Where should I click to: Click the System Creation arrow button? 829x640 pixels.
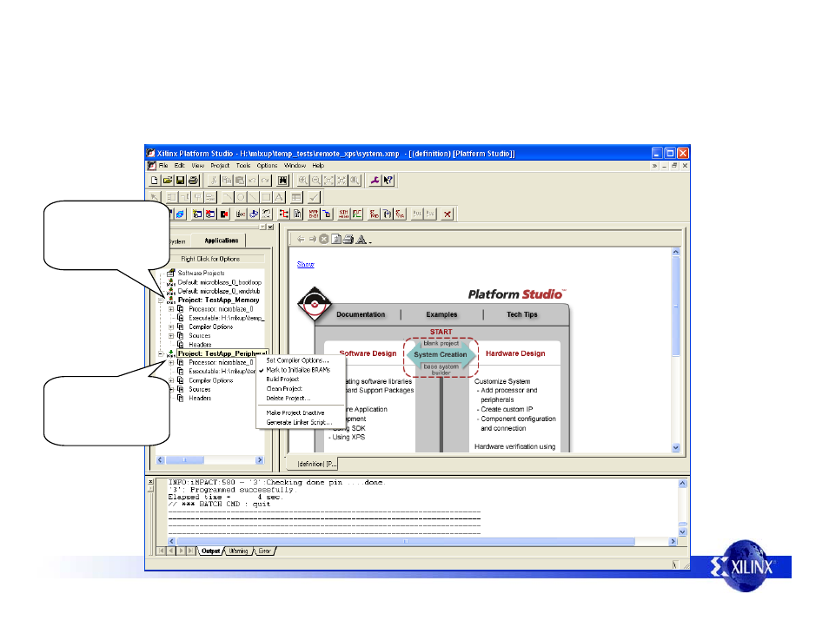[441, 354]
